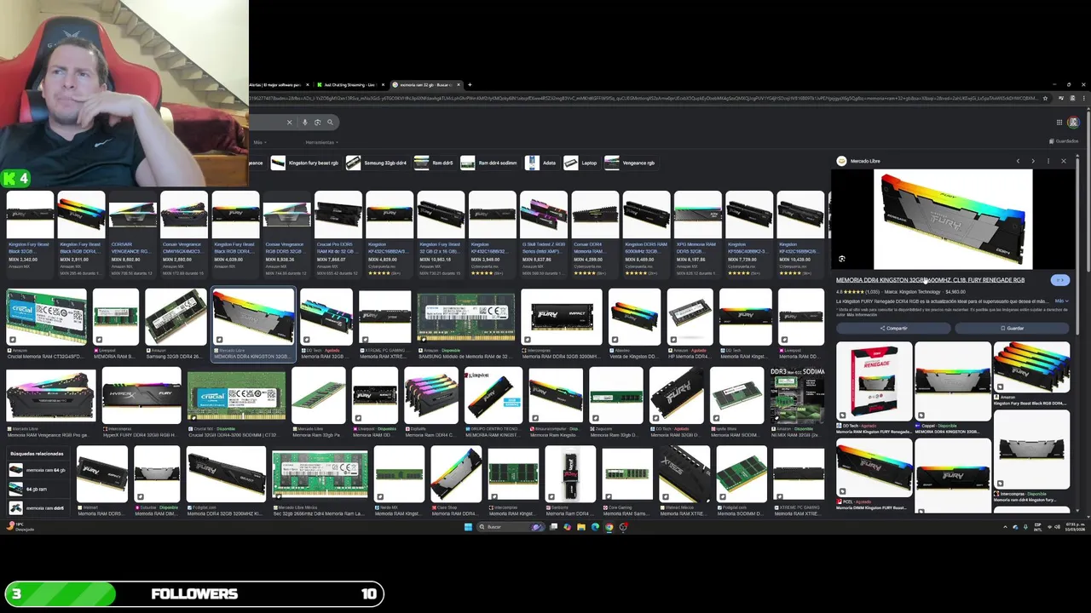Click the Windows Start button on taskbar
The width and height of the screenshot is (1091, 613).
click(x=468, y=527)
